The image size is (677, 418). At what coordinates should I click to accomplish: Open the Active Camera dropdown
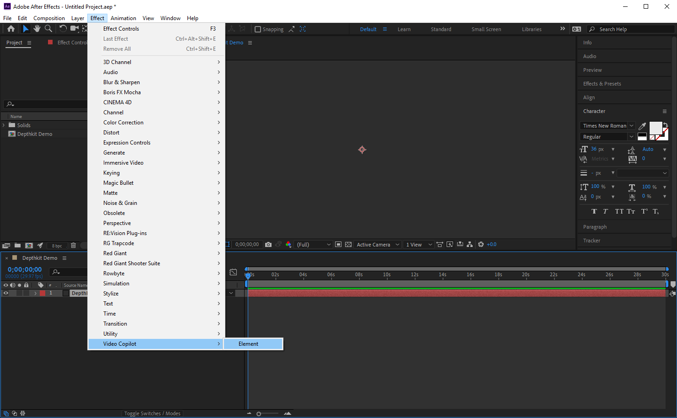(378, 245)
